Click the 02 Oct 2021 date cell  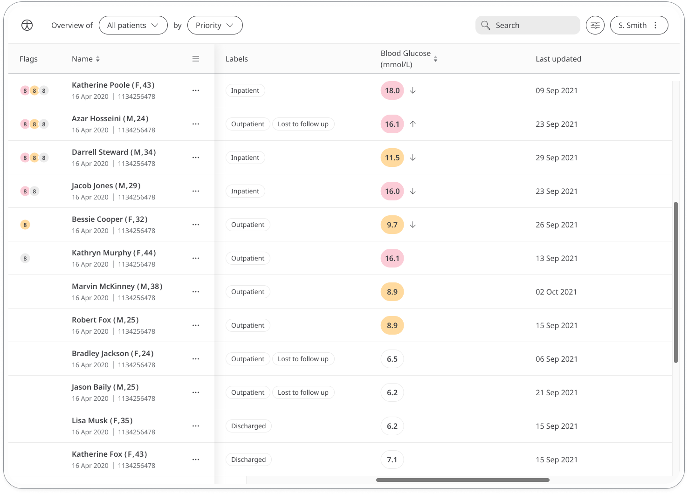click(556, 292)
